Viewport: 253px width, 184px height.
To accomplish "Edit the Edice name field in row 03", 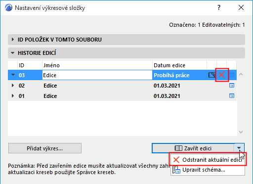I will point(97,75).
